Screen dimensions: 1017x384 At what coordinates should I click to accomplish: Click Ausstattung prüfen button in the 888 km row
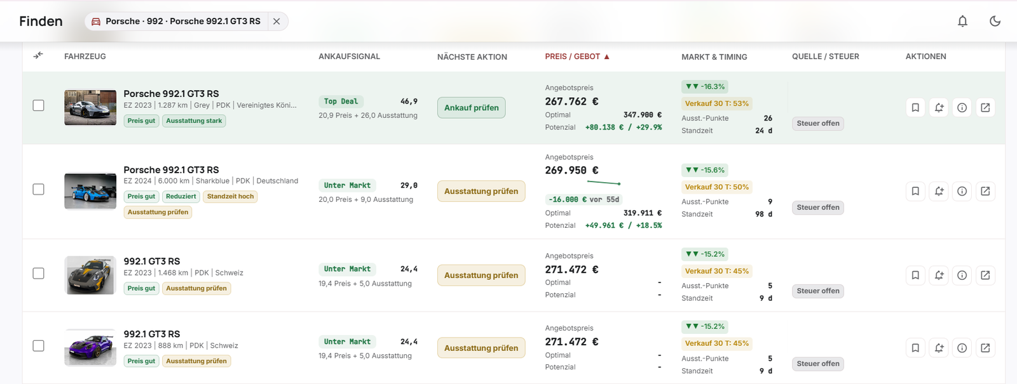coord(481,348)
